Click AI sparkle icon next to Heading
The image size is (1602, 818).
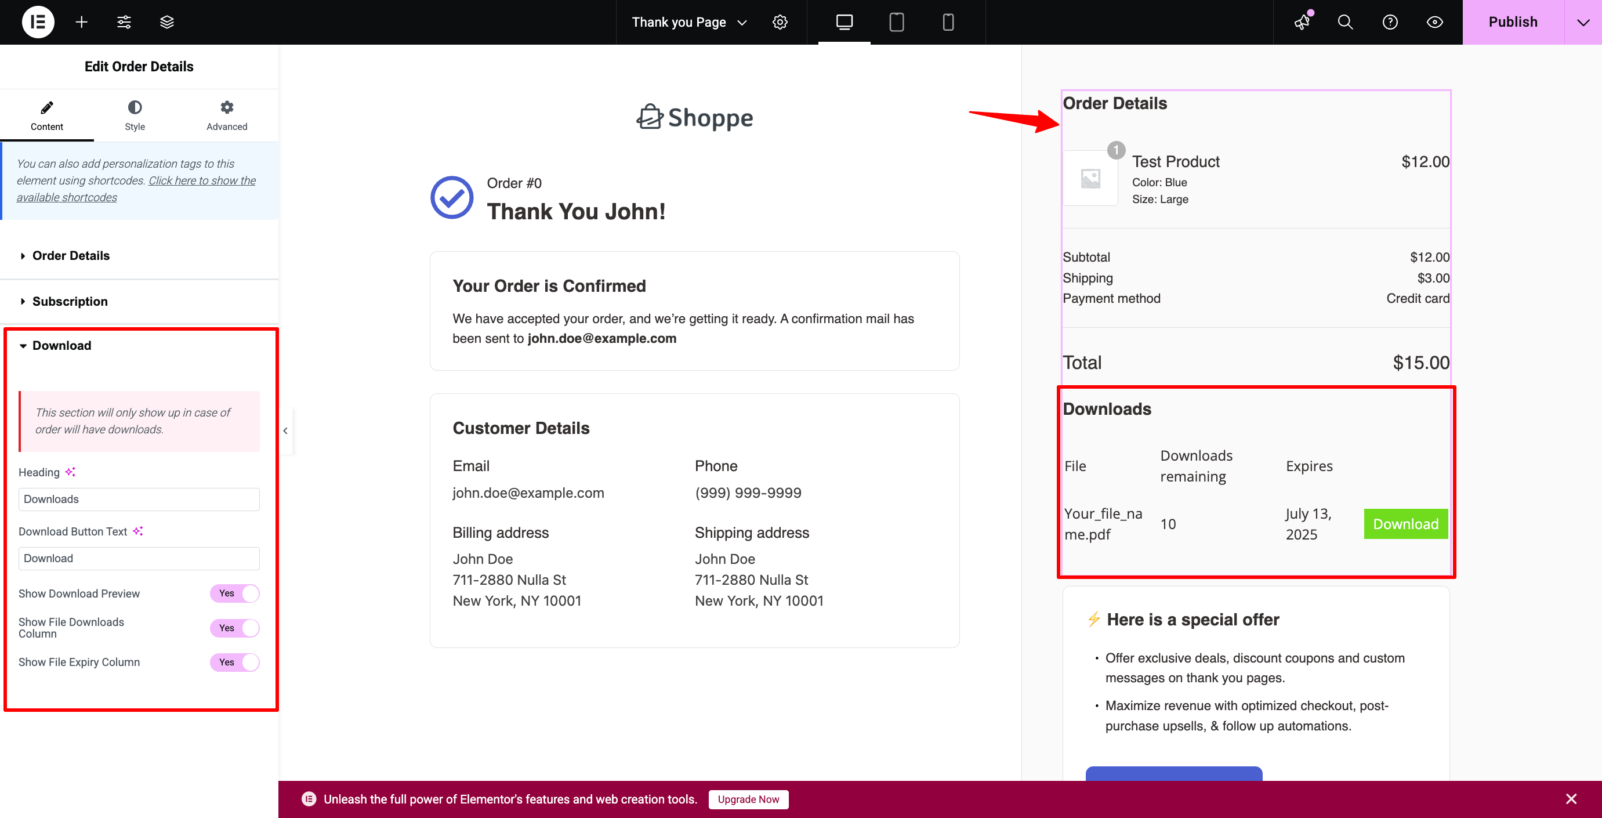click(70, 472)
